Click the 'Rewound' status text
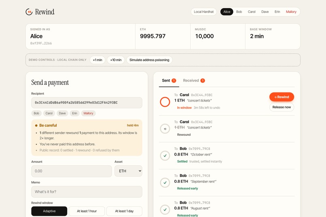The image size is (326, 217). (x=184, y=135)
